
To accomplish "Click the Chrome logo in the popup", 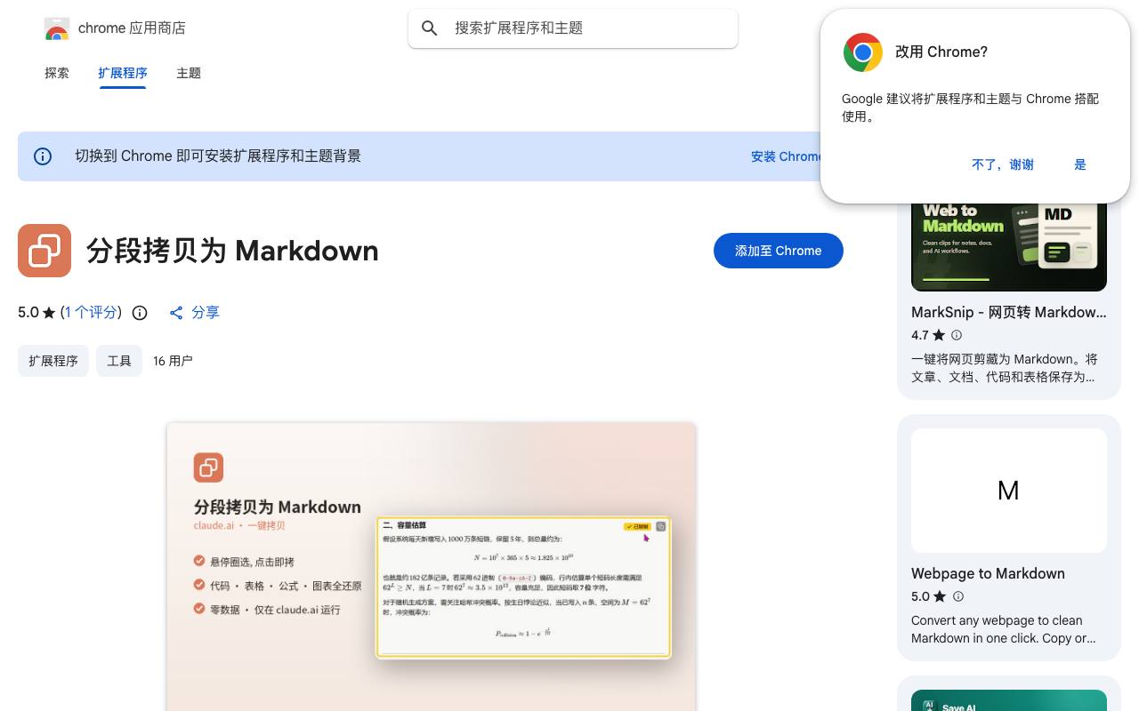I will click(863, 52).
